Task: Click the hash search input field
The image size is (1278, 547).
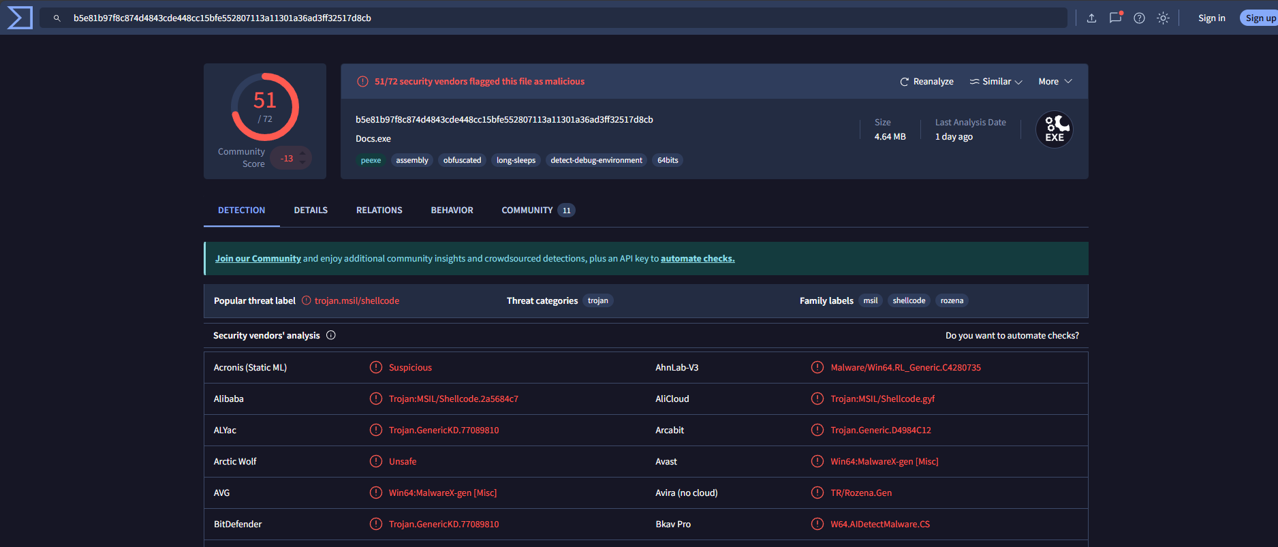Action: tap(545, 18)
